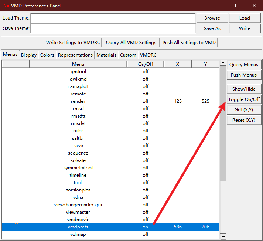The image size is (263, 241).
Task: Click the Reset (X,Y) button
Action: (244, 120)
